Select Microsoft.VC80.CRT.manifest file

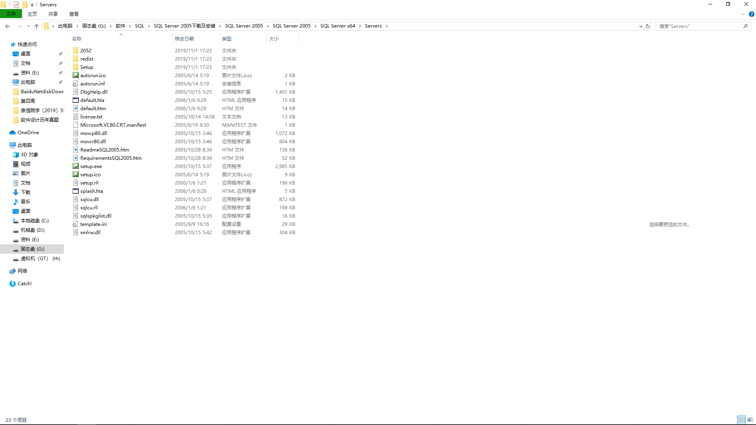tap(113, 125)
